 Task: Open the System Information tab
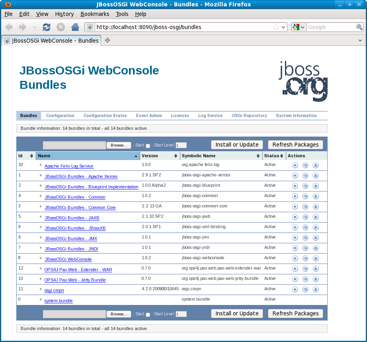[296, 115]
